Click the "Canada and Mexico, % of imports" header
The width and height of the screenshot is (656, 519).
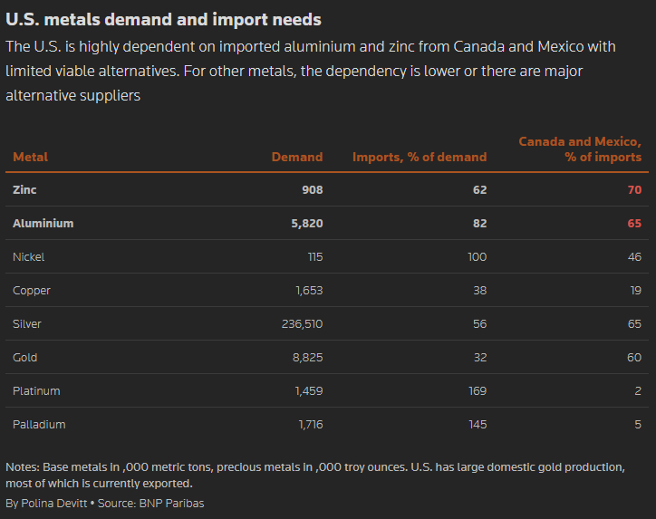coord(579,149)
